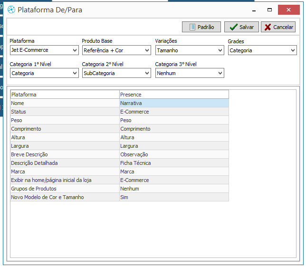The image size is (306, 267).
Task: Open the Categoria 2º Nível dropdown
Action: point(116,73)
